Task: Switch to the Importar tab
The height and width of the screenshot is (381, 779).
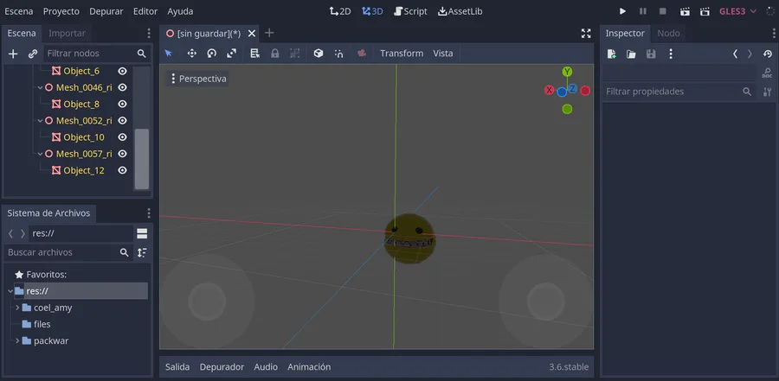Action: (67, 33)
